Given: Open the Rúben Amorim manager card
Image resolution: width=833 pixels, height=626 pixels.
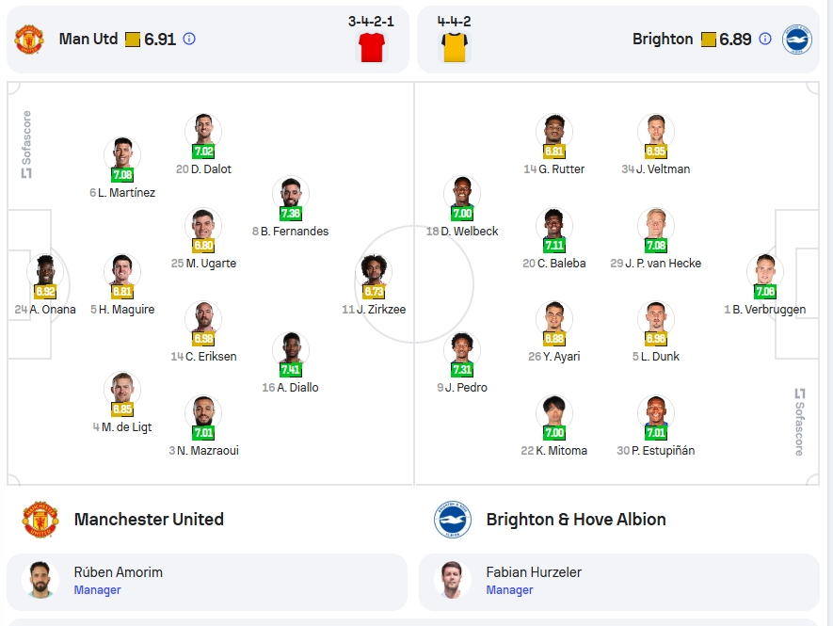Looking at the screenshot, I should click(207, 582).
